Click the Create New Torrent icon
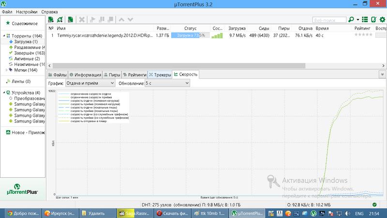This screenshot has height=218, width=387. coord(70,19)
